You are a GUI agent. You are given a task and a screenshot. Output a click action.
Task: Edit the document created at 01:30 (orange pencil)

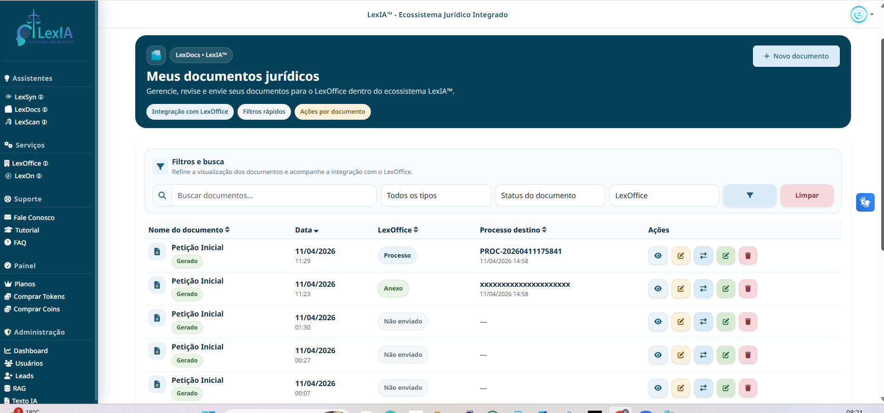click(x=680, y=322)
